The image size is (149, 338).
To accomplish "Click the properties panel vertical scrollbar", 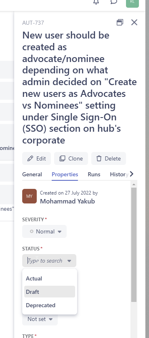I will [134, 245].
